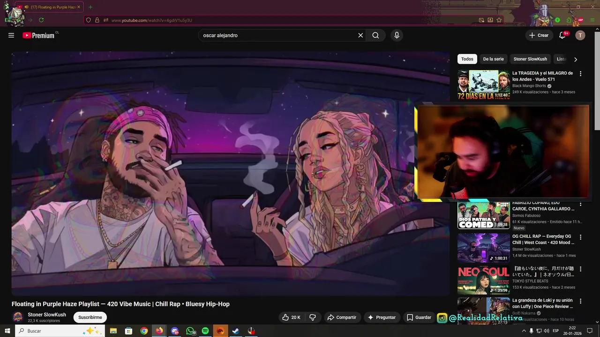Select the Stoner SlowKush chip
This screenshot has height=337, width=600.
coord(530,59)
